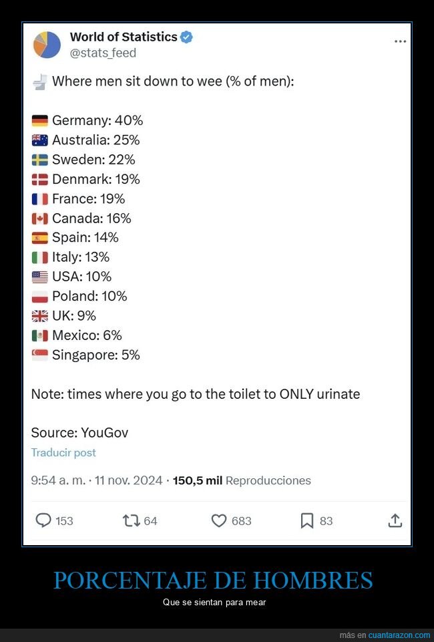Click the toilet emoji icon
The width and height of the screenshot is (434, 642).
coord(39,82)
